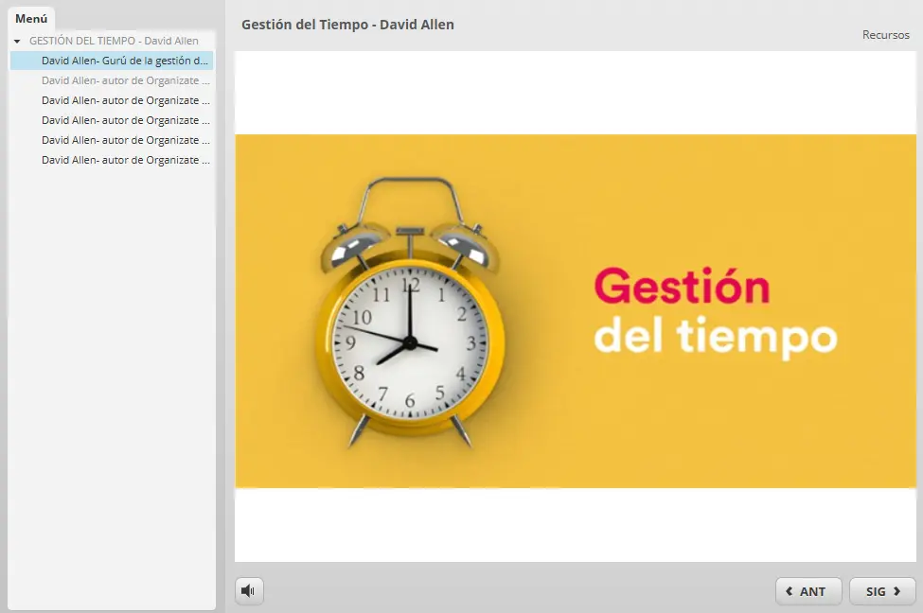923x613 pixels.
Task: Click the slide stage background area
Action: click(x=575, y=90)
